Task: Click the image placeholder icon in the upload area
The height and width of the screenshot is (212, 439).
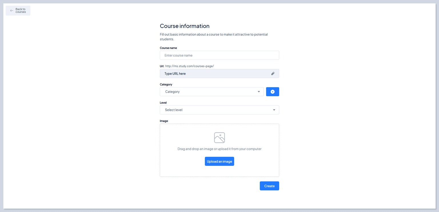Action: 219,137
